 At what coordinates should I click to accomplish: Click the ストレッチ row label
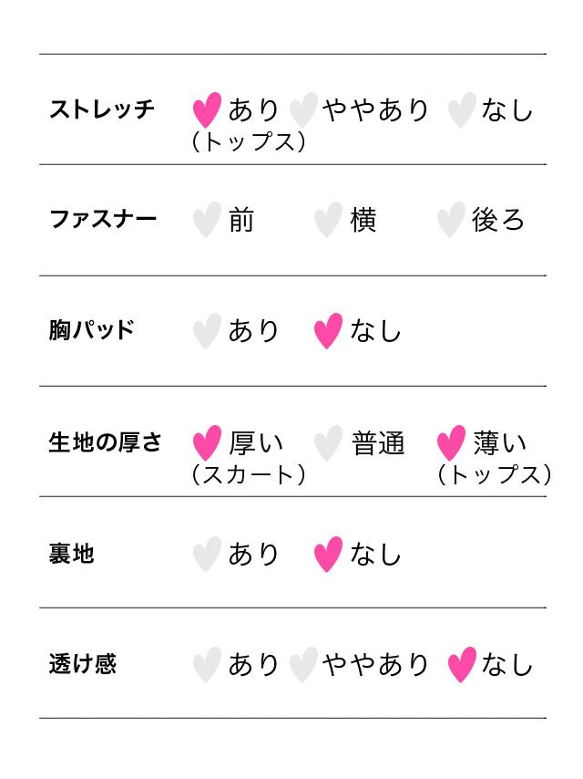(x=102, y=109)
